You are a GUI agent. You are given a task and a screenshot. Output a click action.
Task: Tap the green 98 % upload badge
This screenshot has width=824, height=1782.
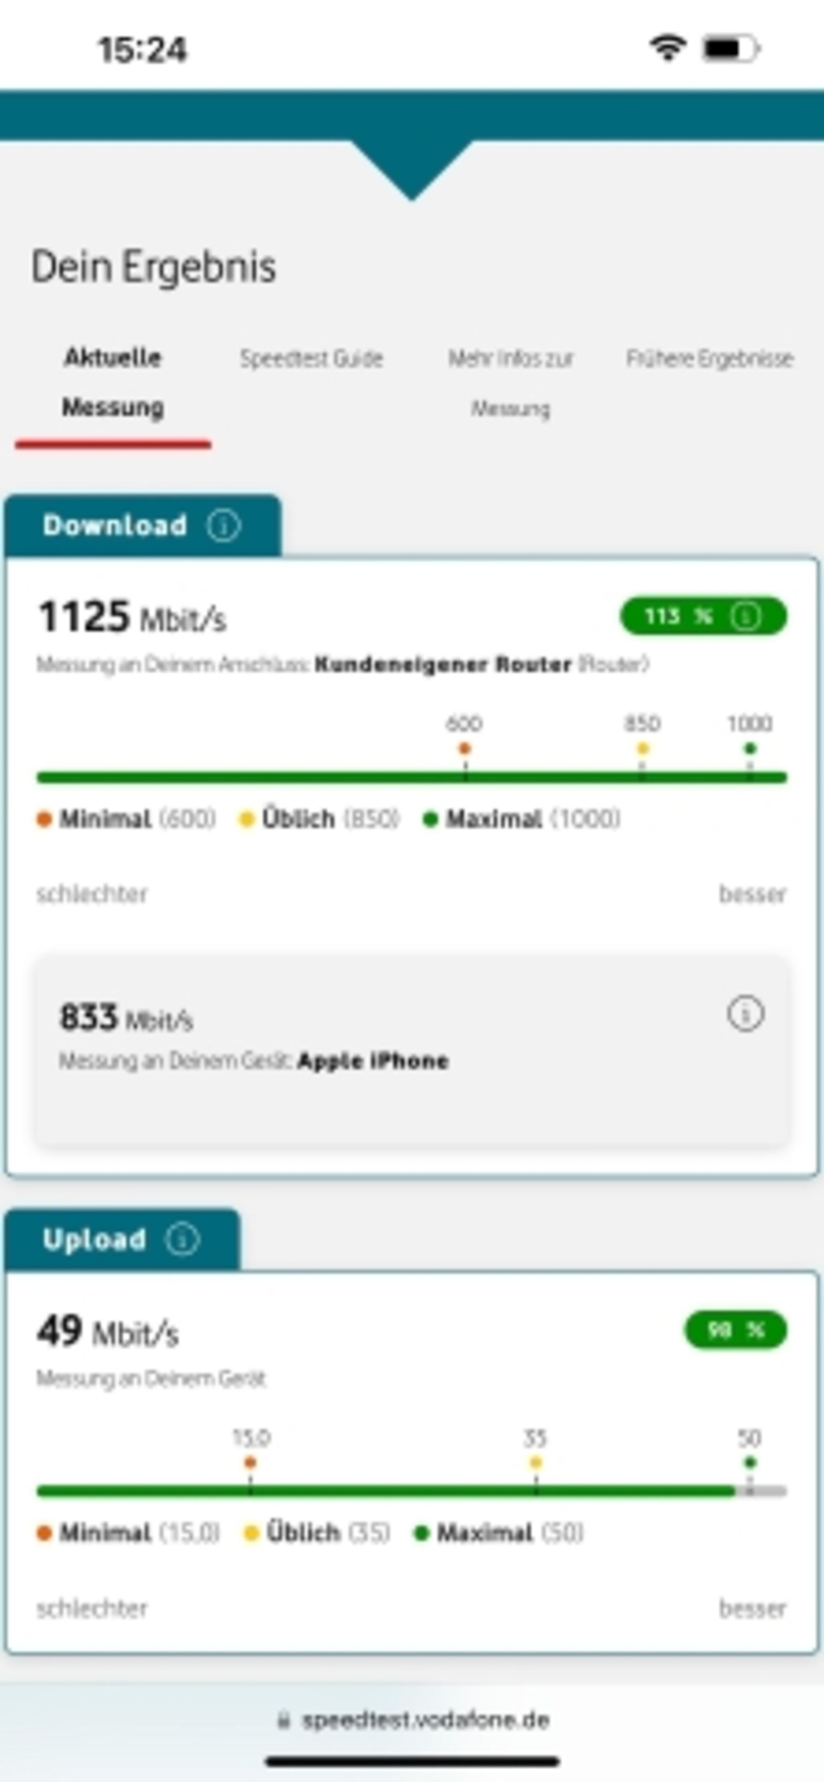tap(735, 1329)
